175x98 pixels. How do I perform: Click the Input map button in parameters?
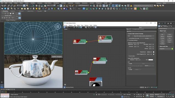point(143,36)
